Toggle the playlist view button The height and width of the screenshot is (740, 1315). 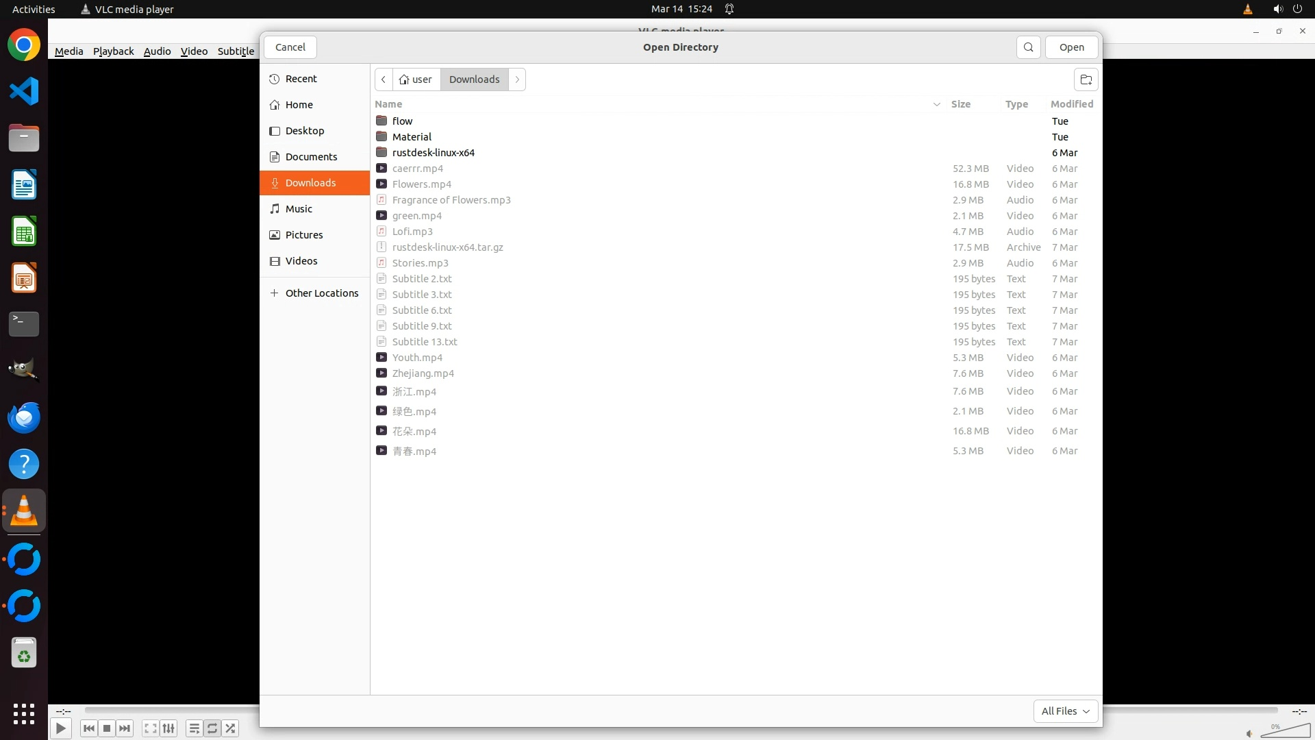tap(195, 728)
